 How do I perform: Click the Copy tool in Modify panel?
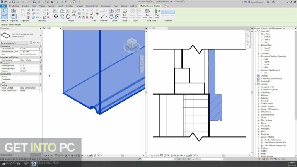point(62,17)
